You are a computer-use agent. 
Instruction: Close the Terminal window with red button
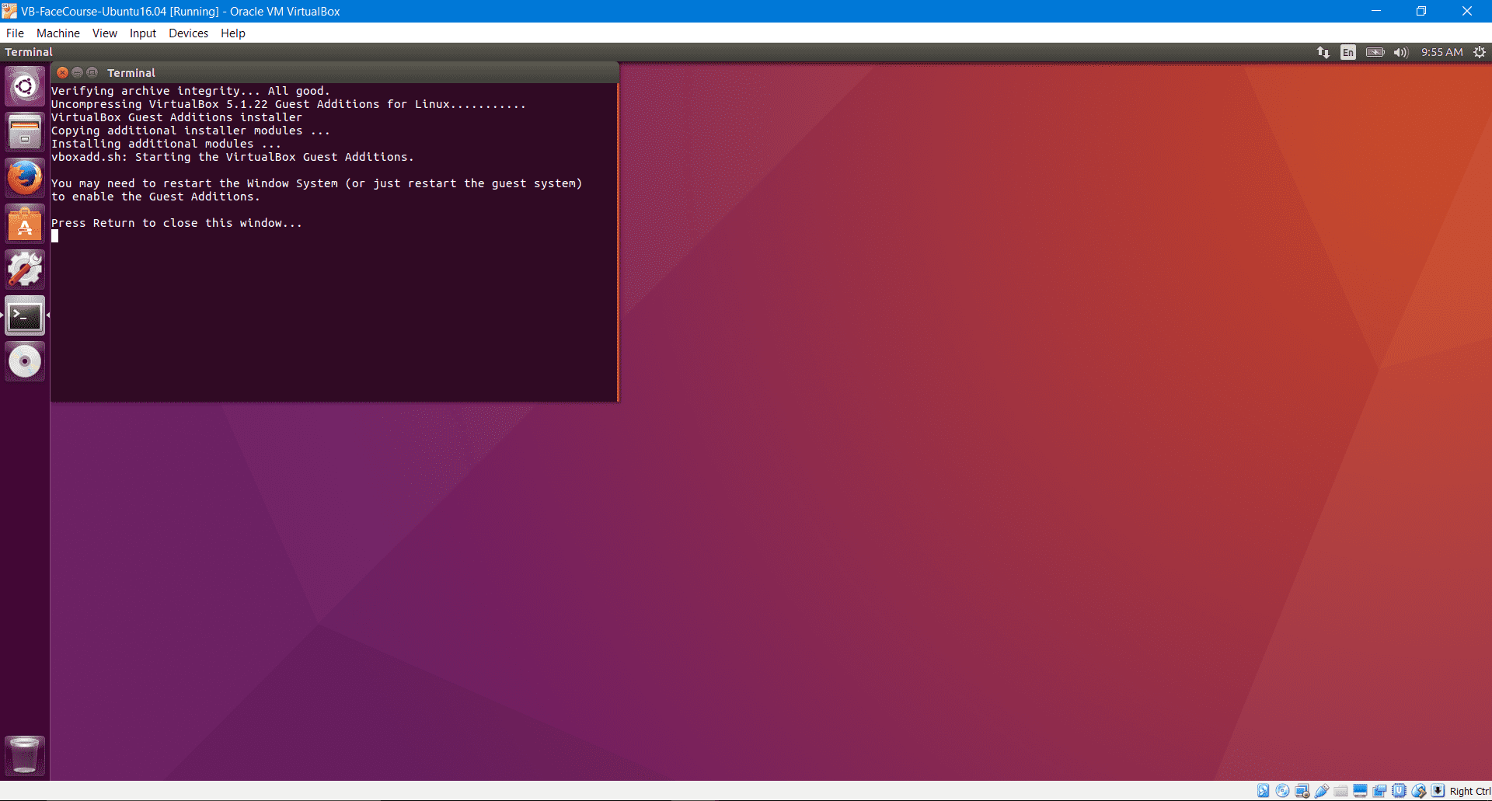[x=63, y=72]
